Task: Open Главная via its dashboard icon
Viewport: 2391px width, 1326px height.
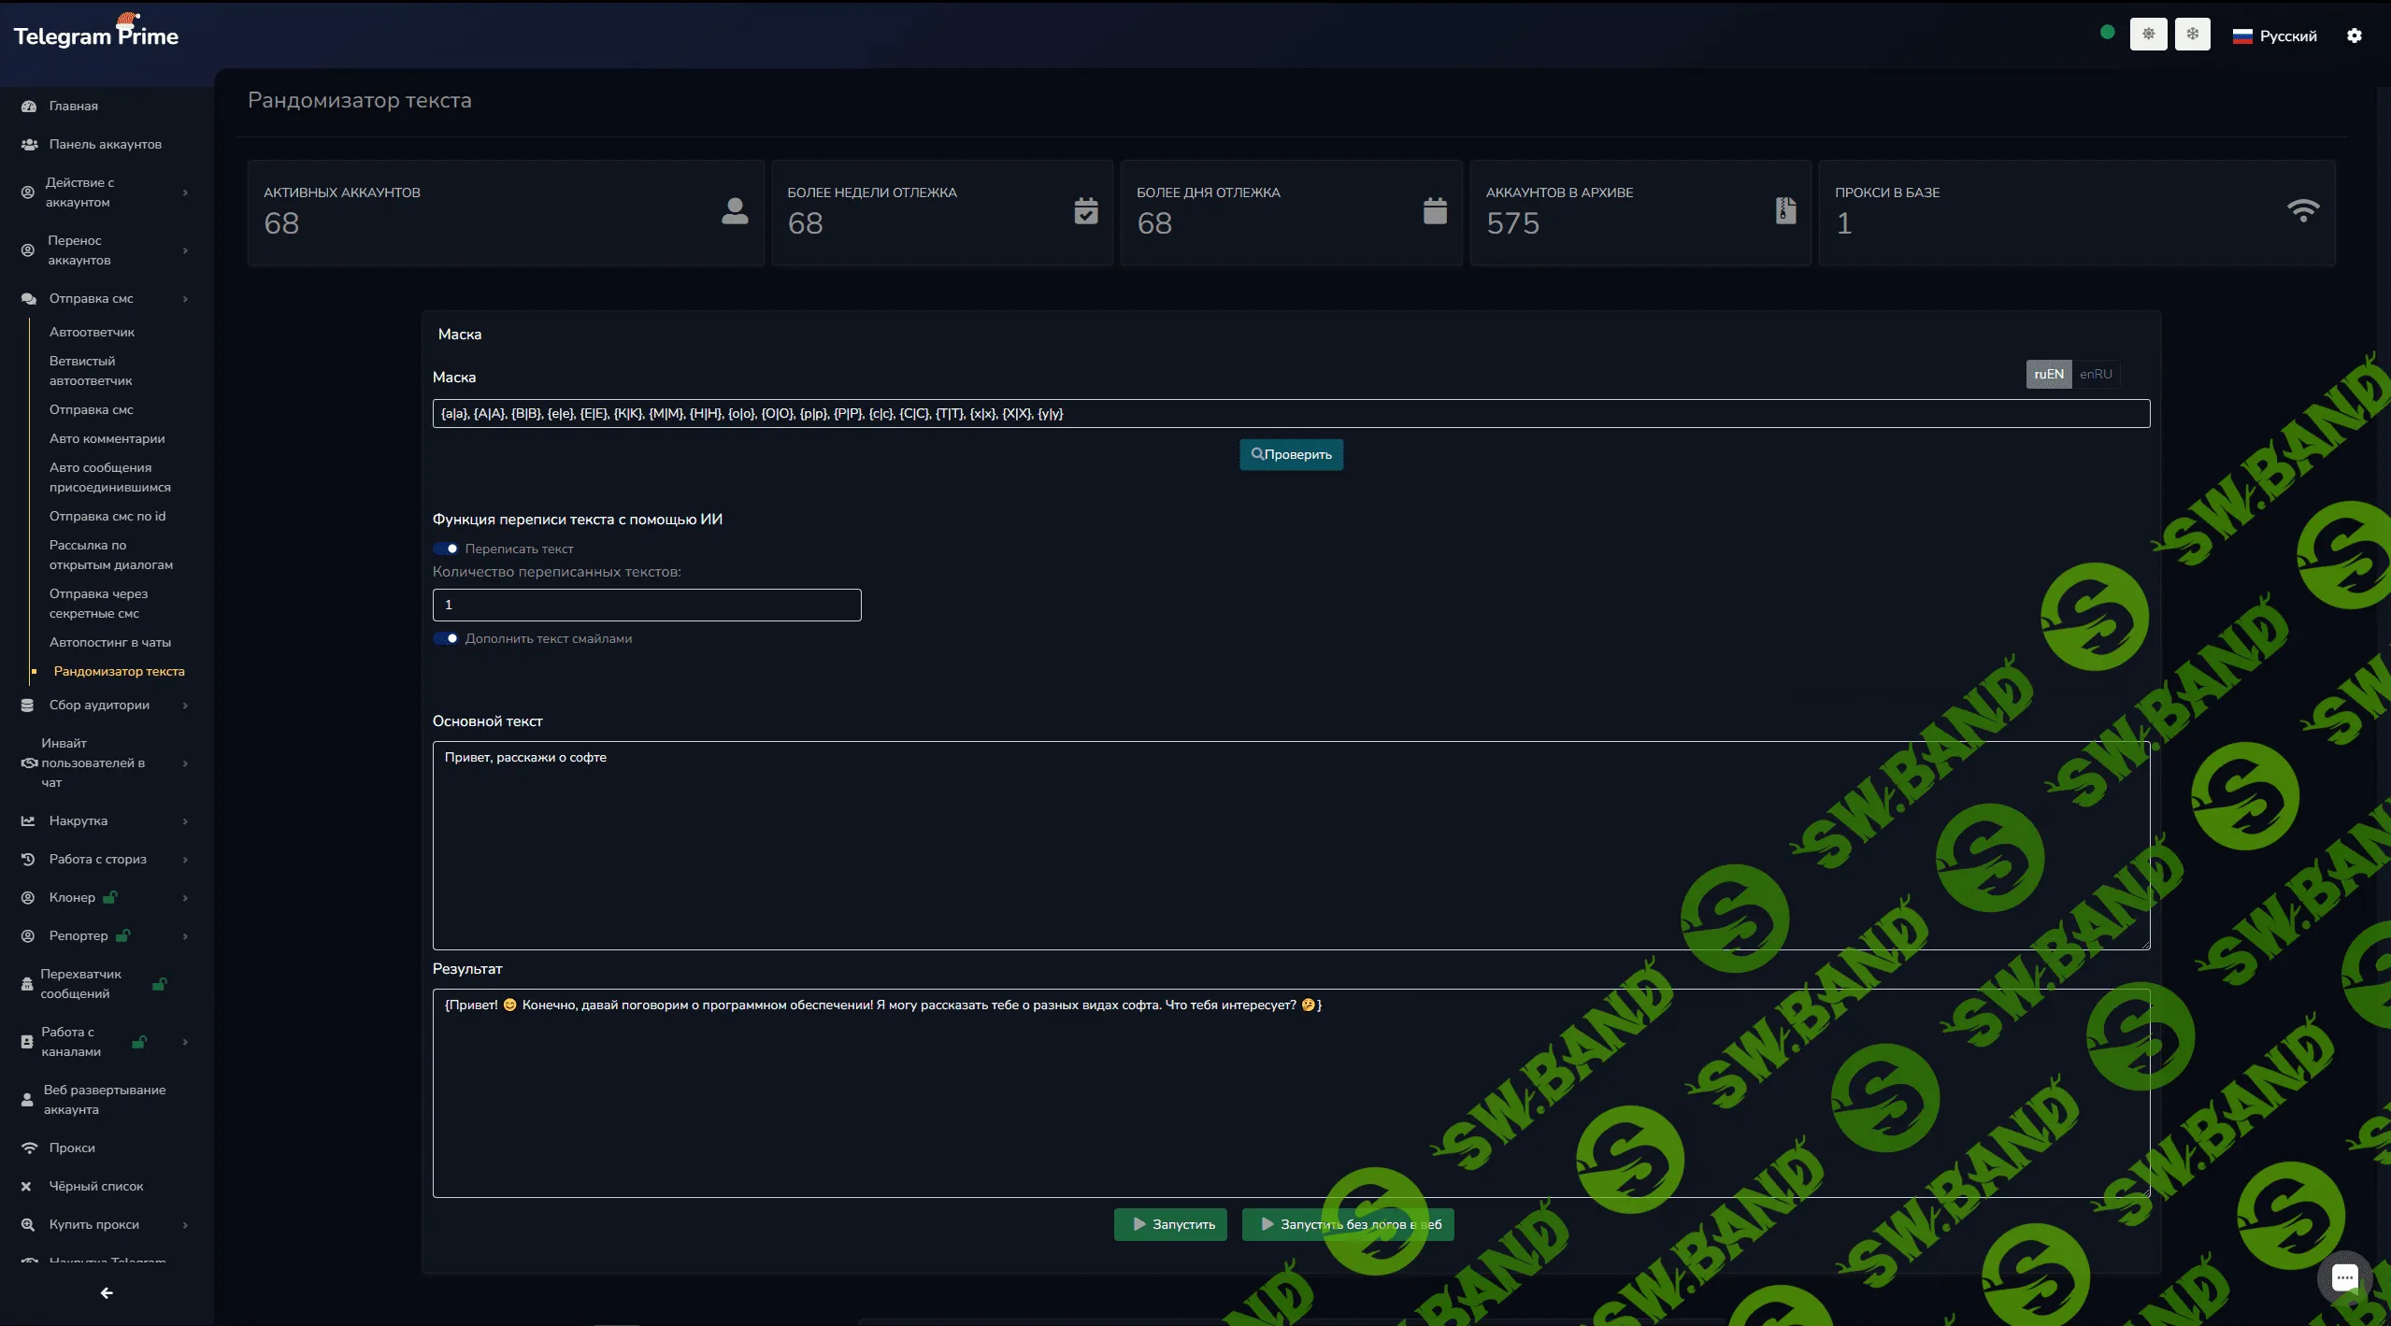Action: [x=29, y=107]
